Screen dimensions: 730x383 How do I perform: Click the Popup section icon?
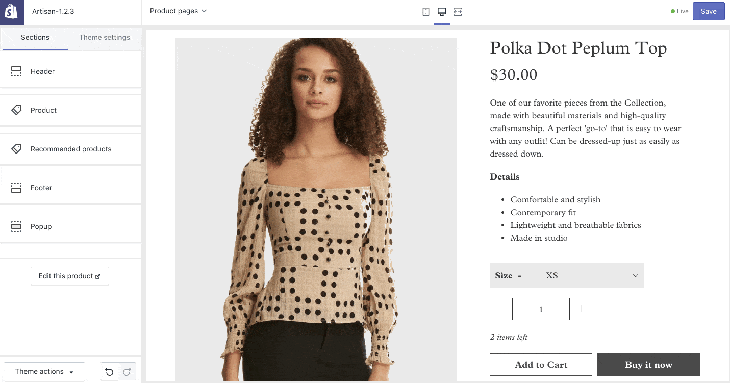tap(16, 226)
